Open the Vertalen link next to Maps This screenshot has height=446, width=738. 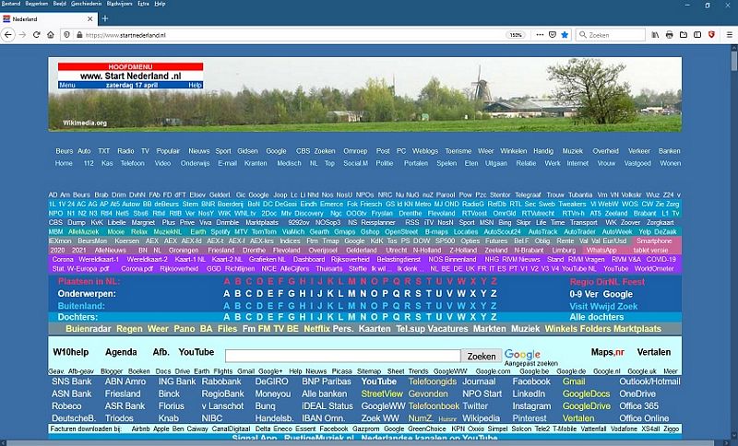[x=654, y=352]
